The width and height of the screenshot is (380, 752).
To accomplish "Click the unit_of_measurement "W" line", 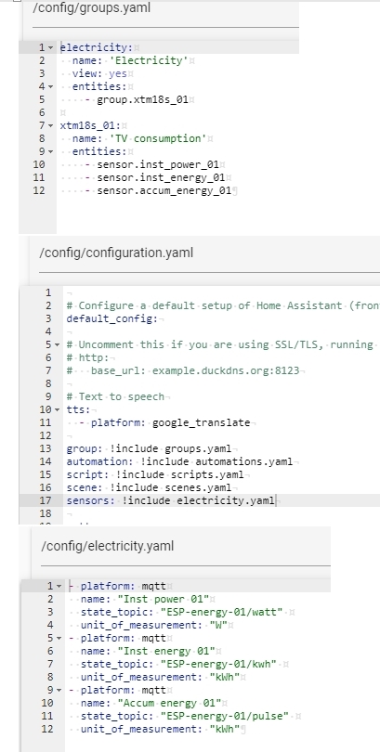I will 154,625.
